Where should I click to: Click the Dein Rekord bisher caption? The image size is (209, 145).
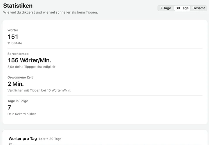coord(22,114)
